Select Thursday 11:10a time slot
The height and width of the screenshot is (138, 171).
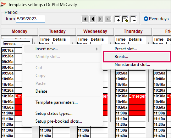point(122,119)
